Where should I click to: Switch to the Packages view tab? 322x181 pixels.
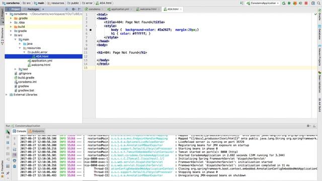[x=31, y=9]
